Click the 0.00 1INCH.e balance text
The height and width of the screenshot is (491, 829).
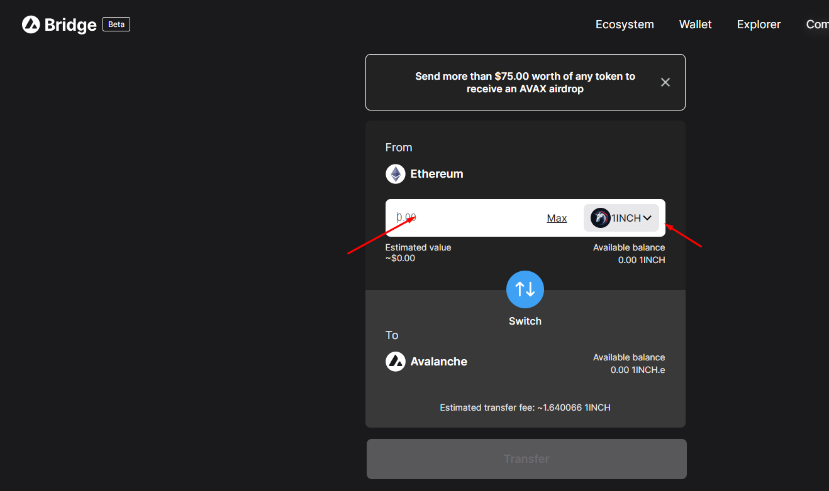point(638,370)
